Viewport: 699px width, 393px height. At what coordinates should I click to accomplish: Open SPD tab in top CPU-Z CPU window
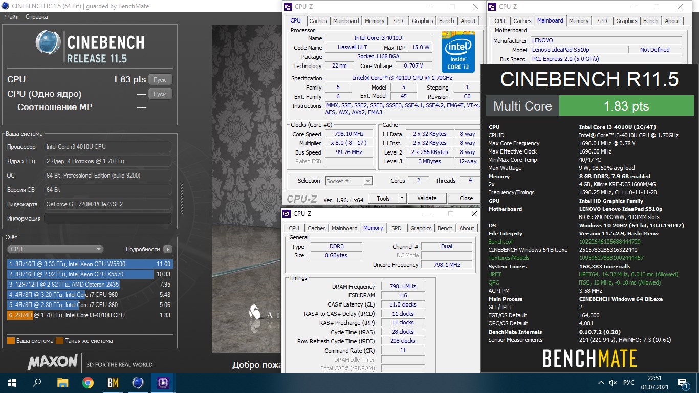coord(398,21)
